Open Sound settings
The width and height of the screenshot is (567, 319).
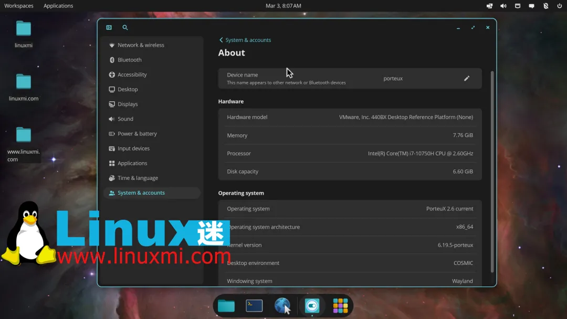tap(152, 119)
